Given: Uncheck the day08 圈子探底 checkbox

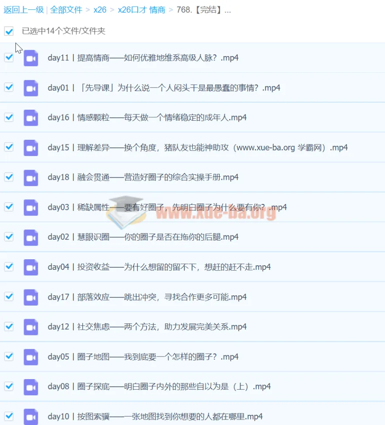Looking at the screenshot, I should 9,386.
